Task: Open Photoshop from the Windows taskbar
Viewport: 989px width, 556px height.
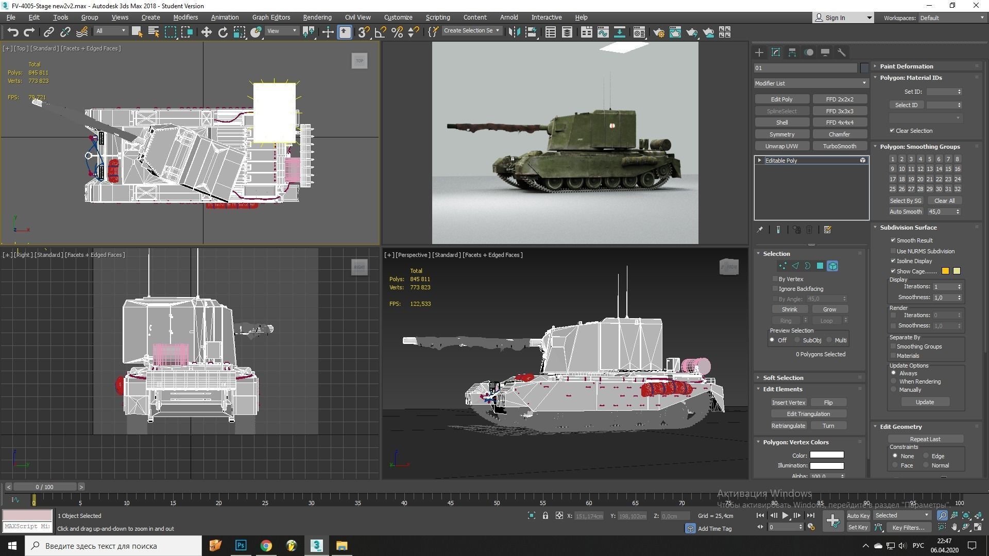Action: 241,546
